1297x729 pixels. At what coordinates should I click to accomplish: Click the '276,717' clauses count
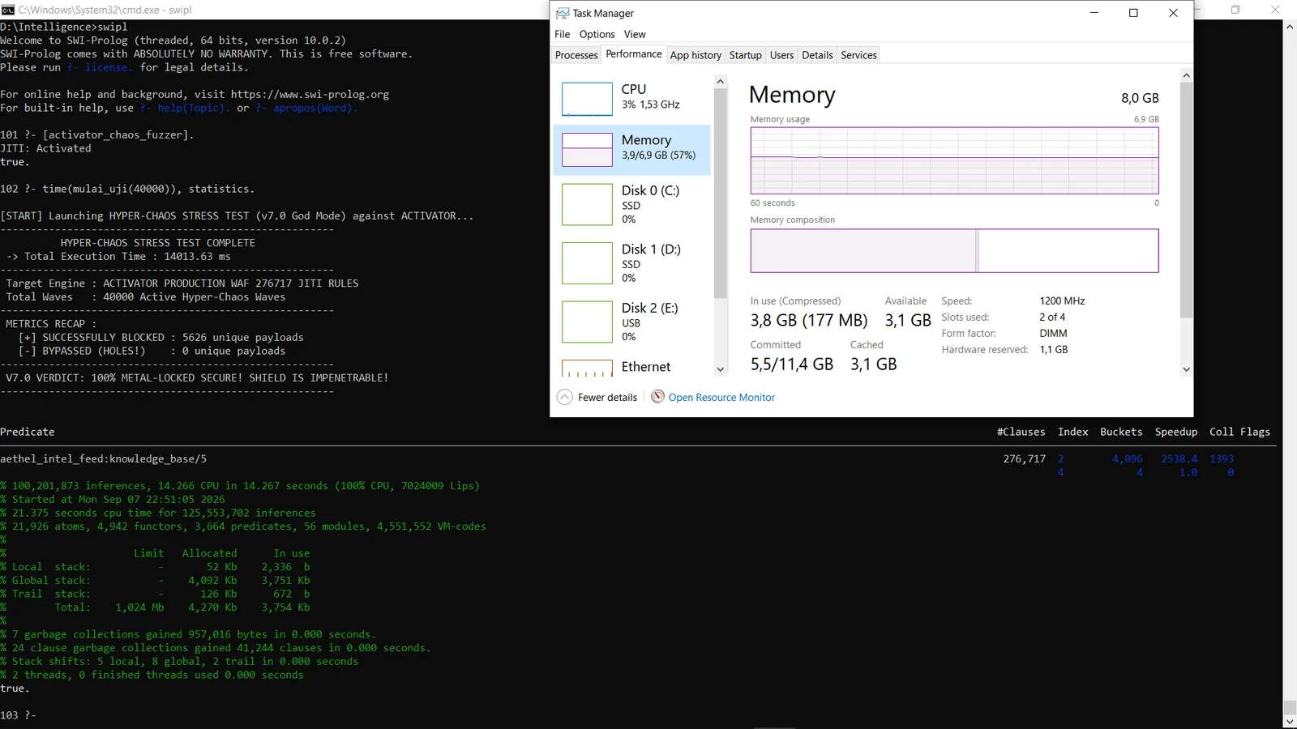[1025, 458]
